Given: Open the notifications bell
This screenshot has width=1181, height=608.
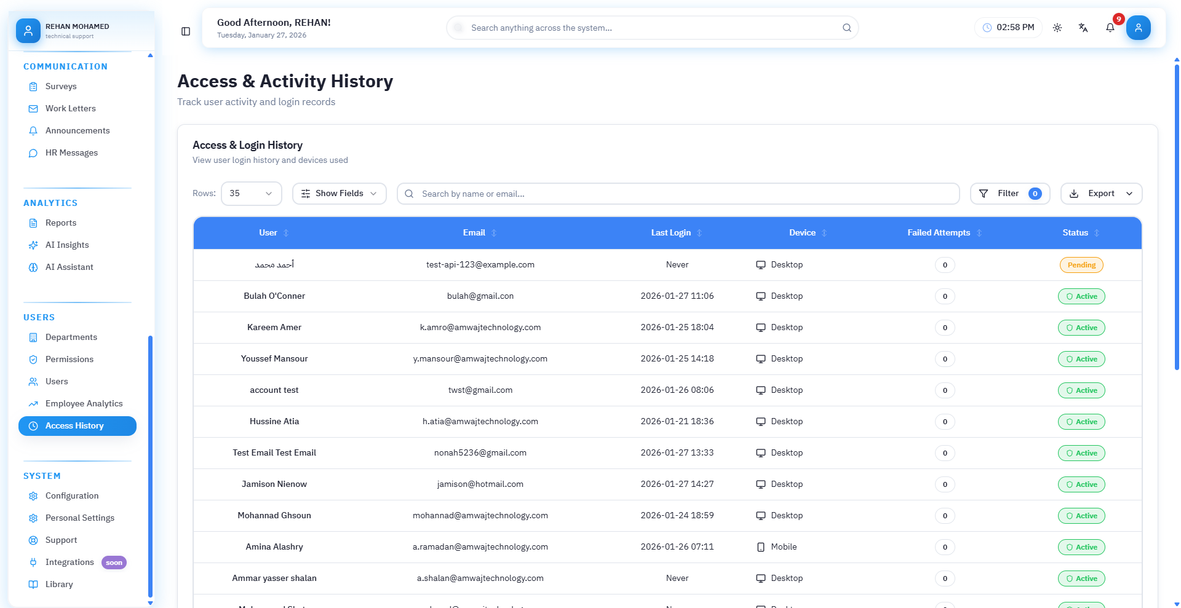Looking at the screenshot, I should [x=1110, y=28].
